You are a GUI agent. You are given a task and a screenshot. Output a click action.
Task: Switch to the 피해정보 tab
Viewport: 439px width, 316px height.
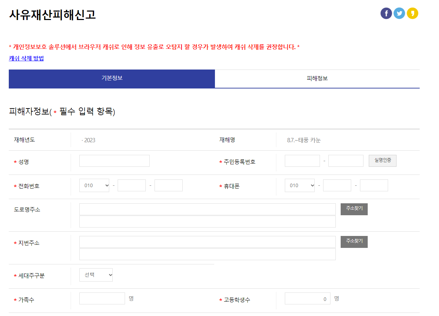tap(317, 79)
